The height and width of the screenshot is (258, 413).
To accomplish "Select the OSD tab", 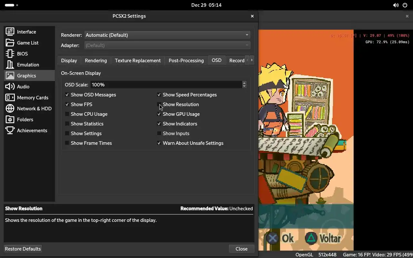I will (217, 60).
